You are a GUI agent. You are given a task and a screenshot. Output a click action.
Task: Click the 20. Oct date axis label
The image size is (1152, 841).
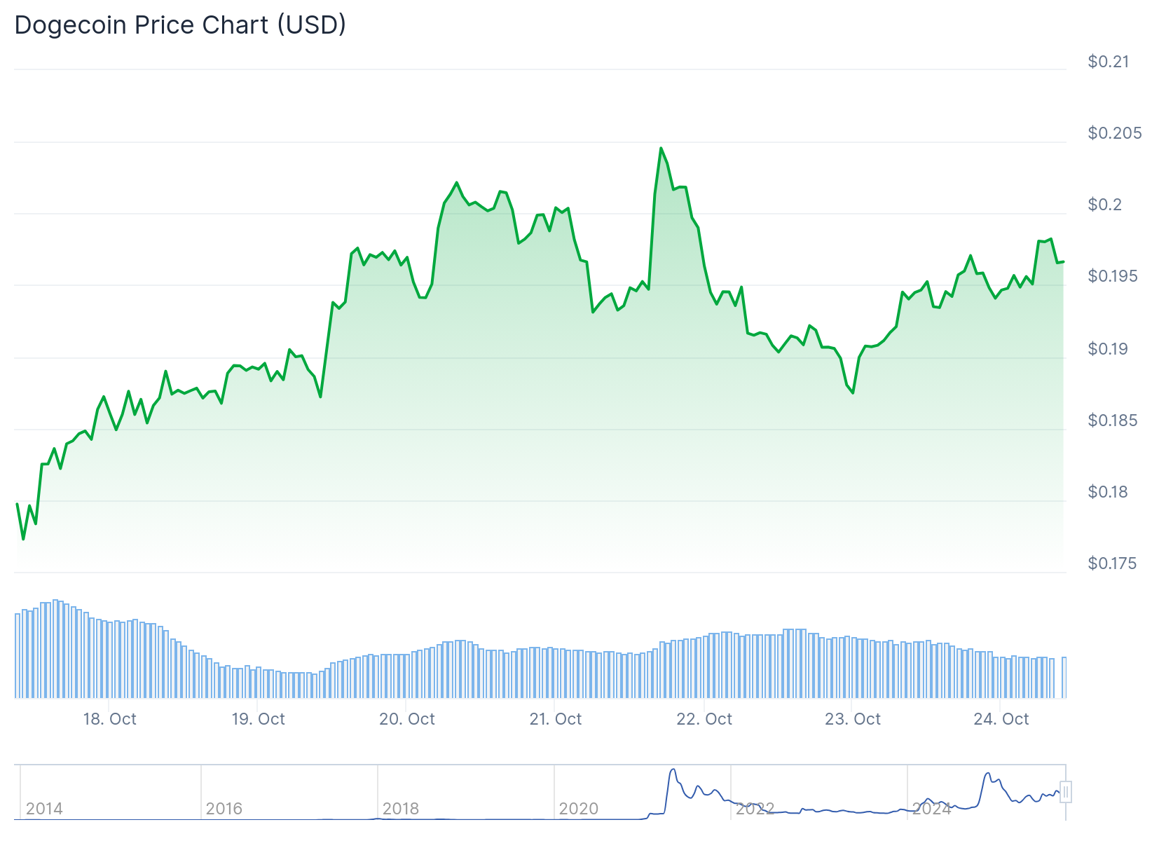(406, 719)
